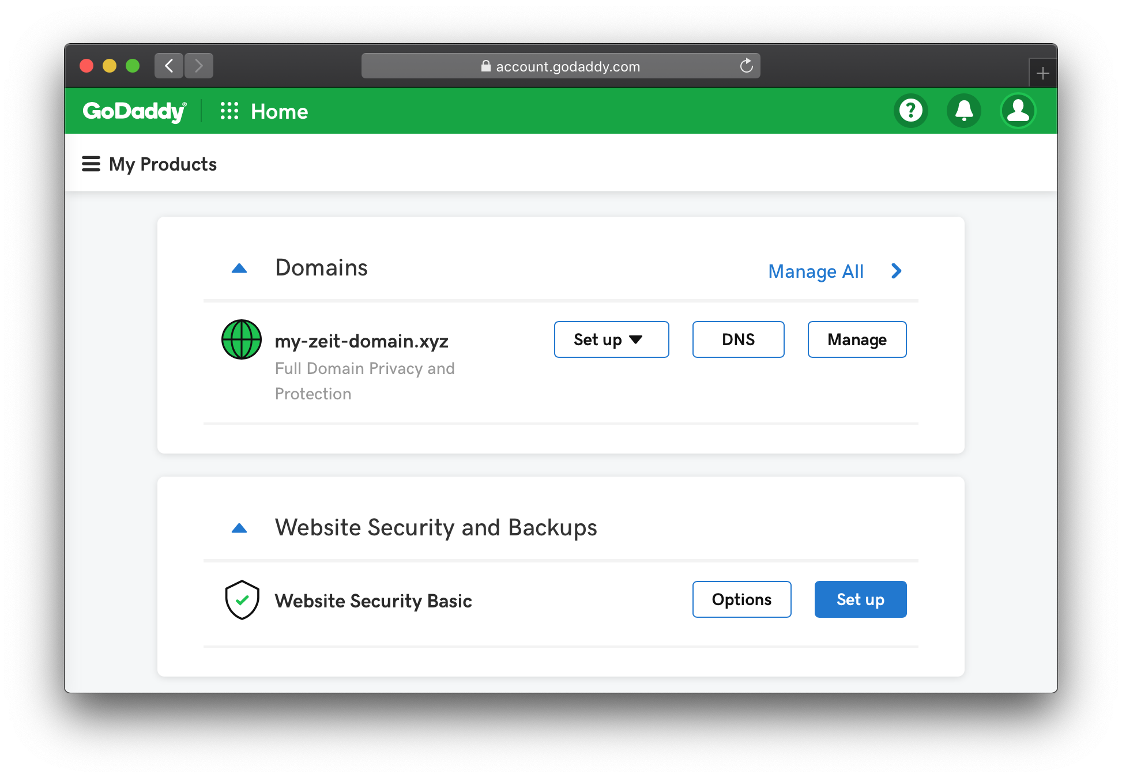Screen dimensions: 1122x778
Task: Open the nine-dot apps grid icon
Action: point(229,111)
